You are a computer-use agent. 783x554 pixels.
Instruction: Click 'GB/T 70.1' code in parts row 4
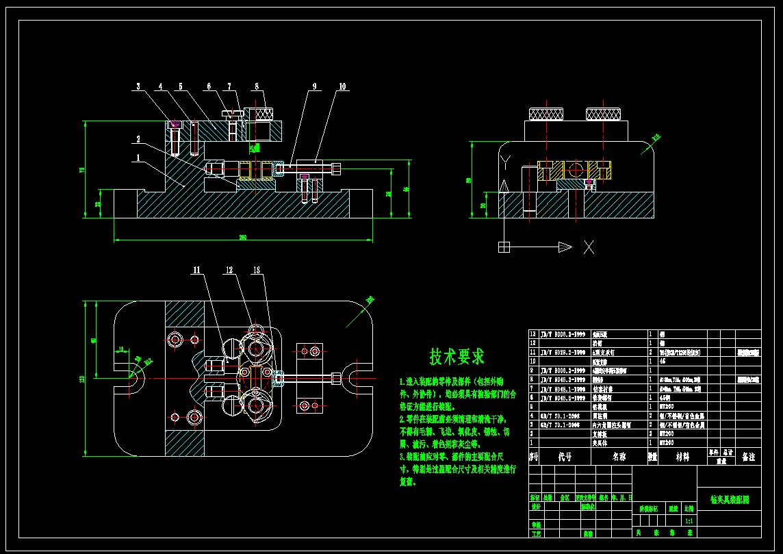[x=561, y=416]
